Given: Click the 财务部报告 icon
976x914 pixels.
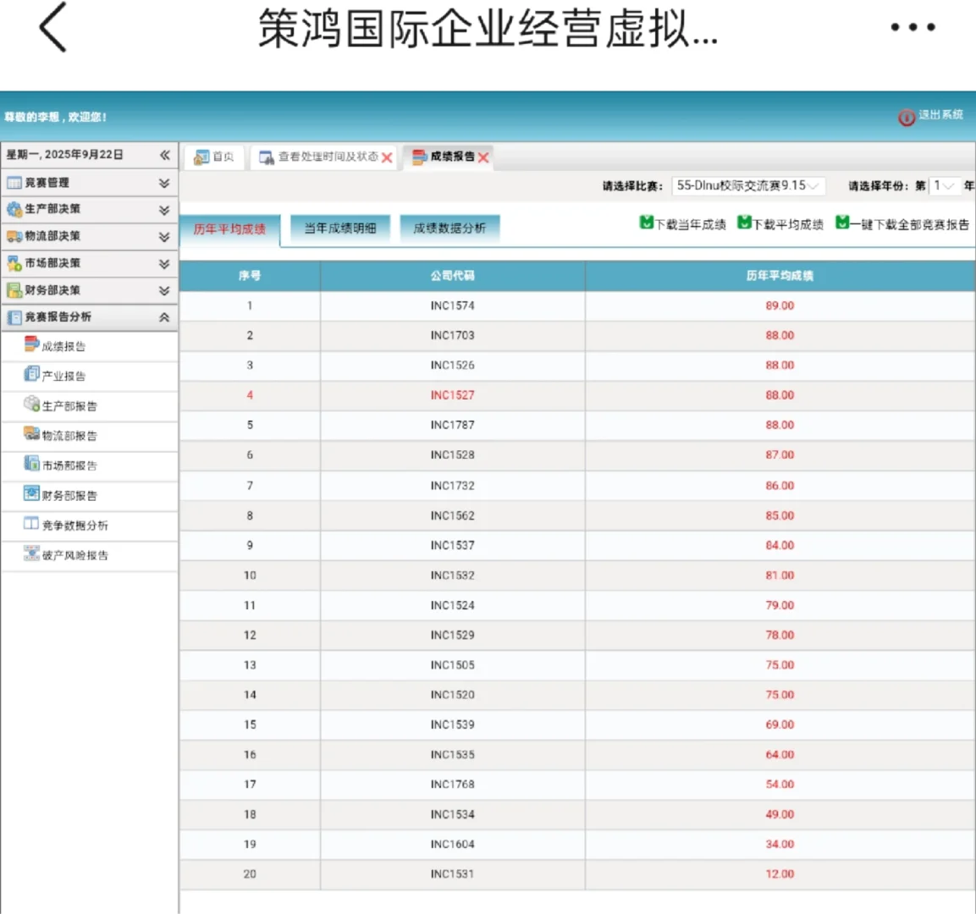Looking at the screenshot, I should pyautogui.click(x=31, y=493).
